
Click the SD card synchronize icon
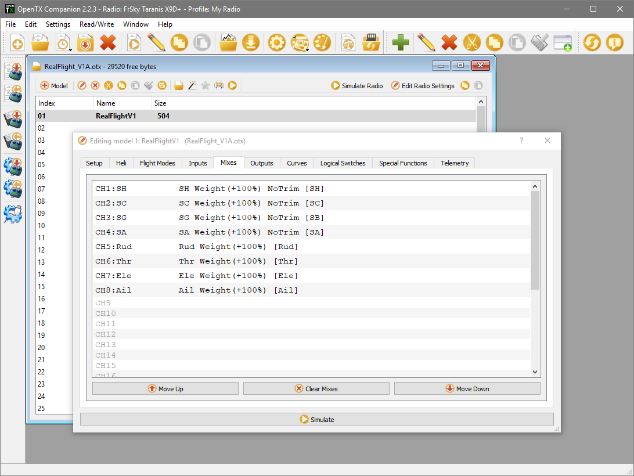click(371, 42)
